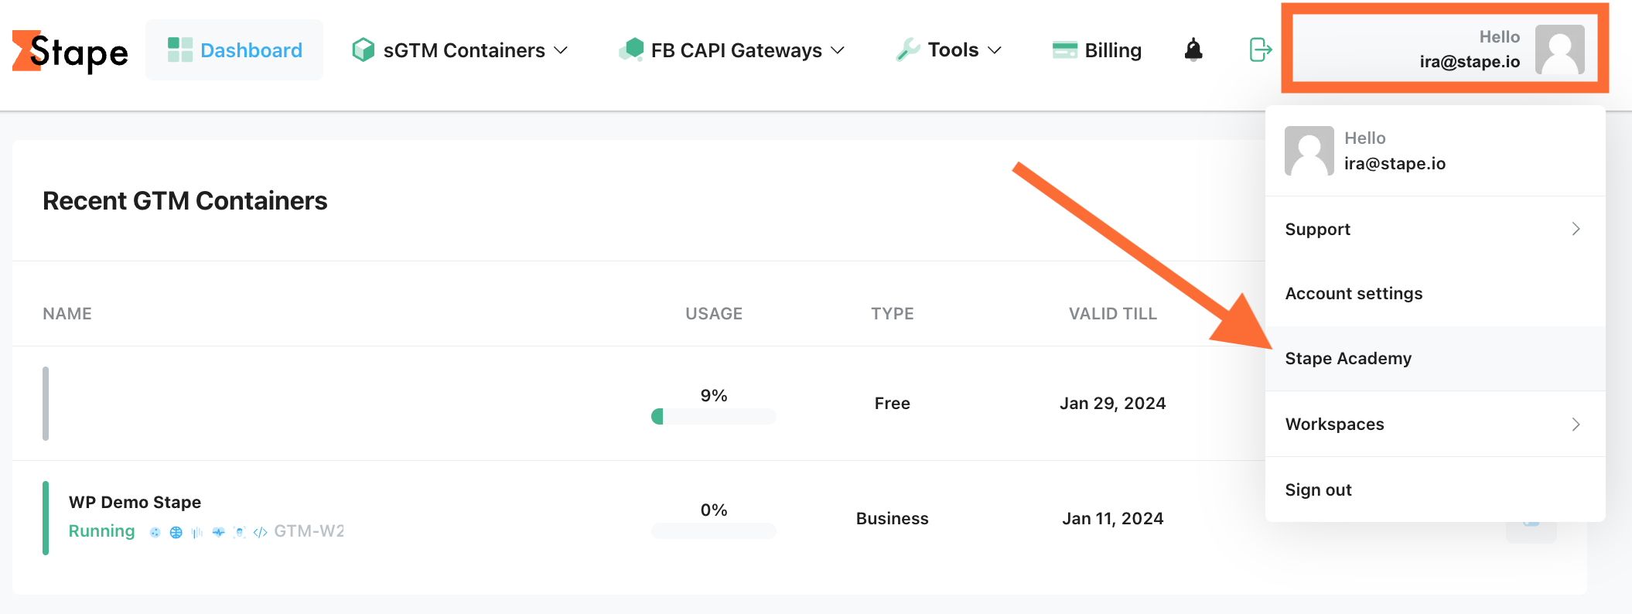This screenshot has width=1632, height=614.
Task: Open the FB CAPI Gateways menu label
Action: pos(736,50)
